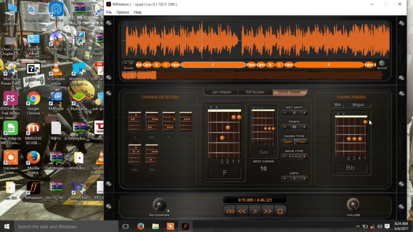Select the E chord in Chords Detected
Image resolution: width=413 pixels, height=232 pixels.
pyautogui.click(x=135, y=125)
